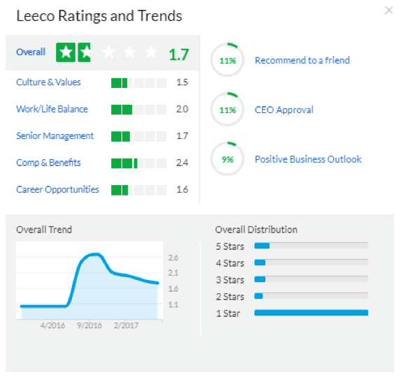Click the CEO Approval link
401x377 pixels.
tap(284, 110)
